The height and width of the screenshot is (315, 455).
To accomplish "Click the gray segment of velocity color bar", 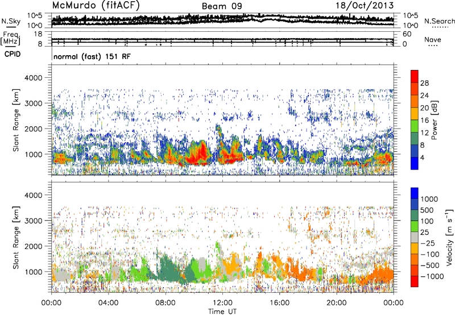I will pyautogui.click(x=415, y=237).
